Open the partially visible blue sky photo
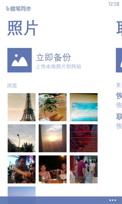The height and width of the screenshot is (204, 122). pyautogui.click(x=21, y=192)
